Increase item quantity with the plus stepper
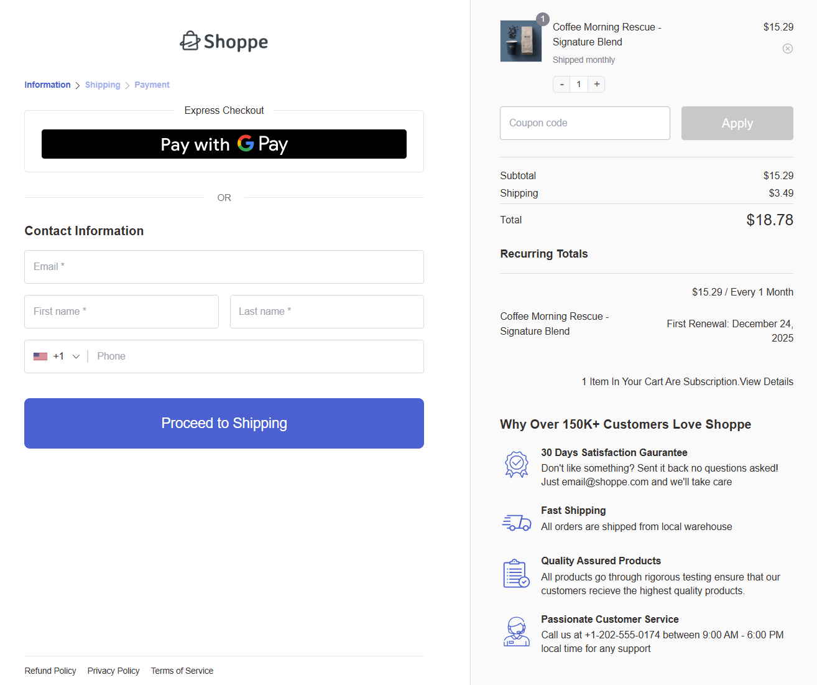This screenshot has width=817, height=685. 596,84
